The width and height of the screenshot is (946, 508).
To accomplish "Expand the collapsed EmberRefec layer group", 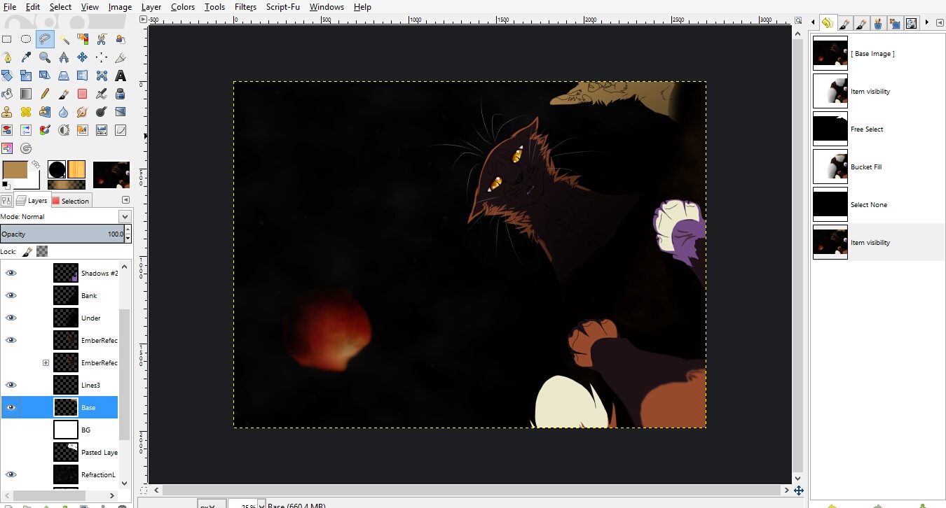I will point(46,362).
